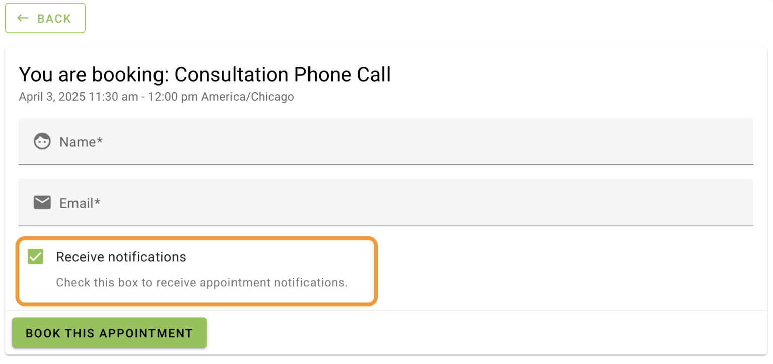Click the envelope icon in the Email field
The width and height of the screenshot is (773, 364).
click(42, 202)
